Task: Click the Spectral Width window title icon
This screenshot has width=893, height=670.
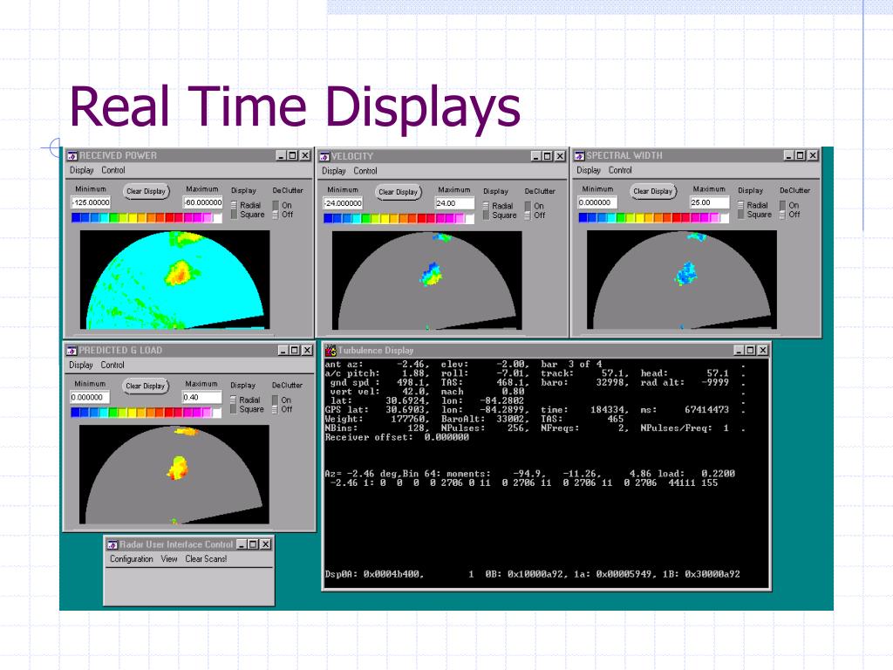Action: pos(579,155)
